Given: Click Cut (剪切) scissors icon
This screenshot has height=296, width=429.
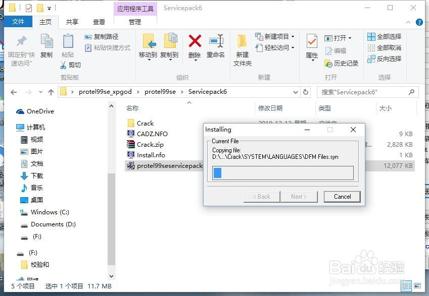Looking at the screenshot, I should pyautogui.click(x=63, y=65).
